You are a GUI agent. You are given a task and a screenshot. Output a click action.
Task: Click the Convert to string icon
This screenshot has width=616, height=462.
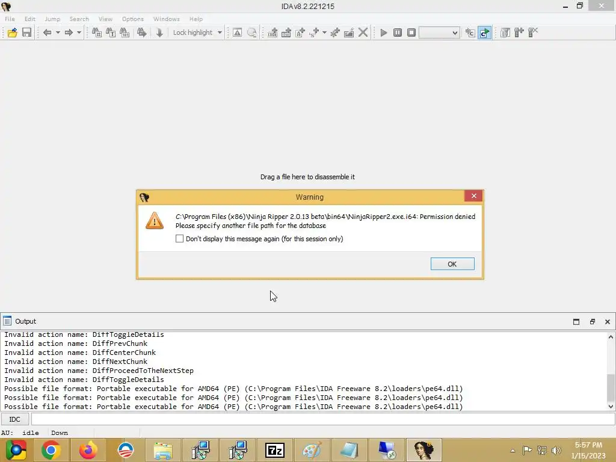pyautogui.click(x=300, y=32)
